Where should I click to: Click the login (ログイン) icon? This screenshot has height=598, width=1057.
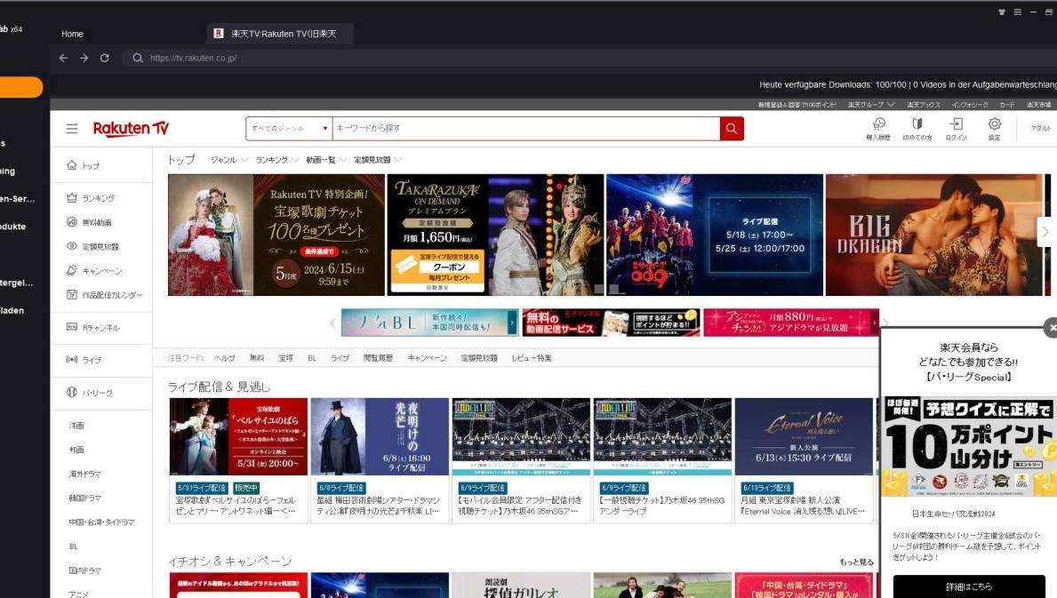point(956,128)
